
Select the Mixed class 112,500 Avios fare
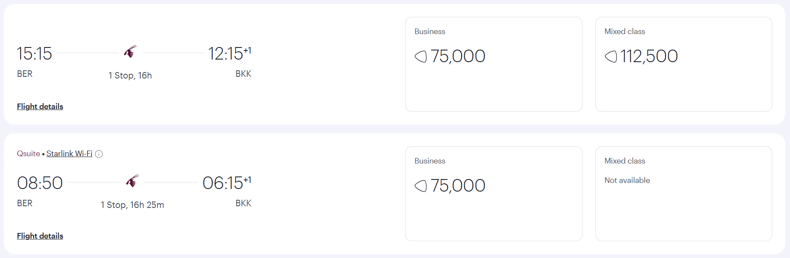pos(683,64)
